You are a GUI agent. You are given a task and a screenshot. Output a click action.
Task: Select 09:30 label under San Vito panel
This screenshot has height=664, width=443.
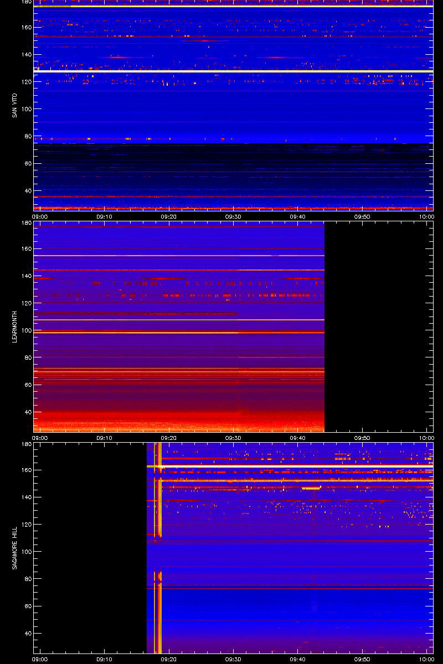[233, 217]
